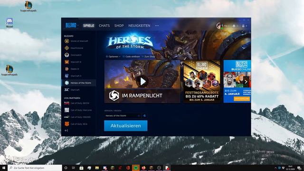The width and height of the screenshot is (304, 171).
Task: Open Firefox from the taskbar
Action: tap(143, 168)
